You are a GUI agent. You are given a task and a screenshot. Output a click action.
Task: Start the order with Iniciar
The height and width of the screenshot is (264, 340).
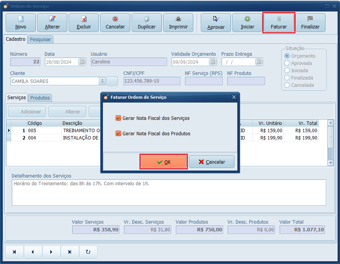(x=247, y=23)
